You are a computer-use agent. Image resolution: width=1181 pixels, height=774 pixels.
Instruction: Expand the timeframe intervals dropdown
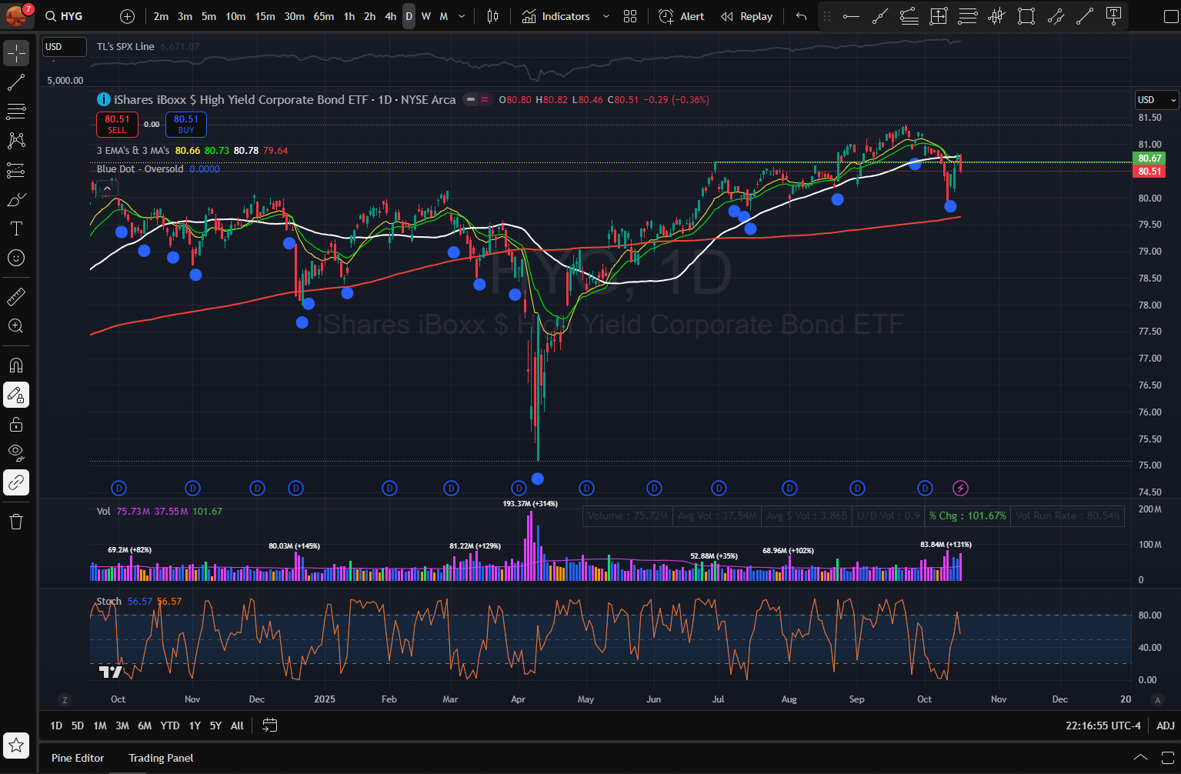click(462, 16)
